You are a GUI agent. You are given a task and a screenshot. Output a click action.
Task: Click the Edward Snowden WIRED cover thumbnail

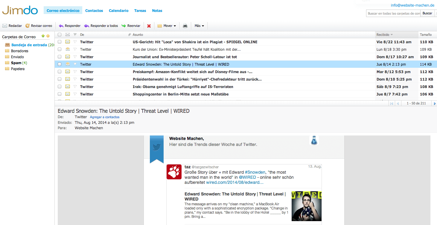pyautogui.click(x=307, y=206)
